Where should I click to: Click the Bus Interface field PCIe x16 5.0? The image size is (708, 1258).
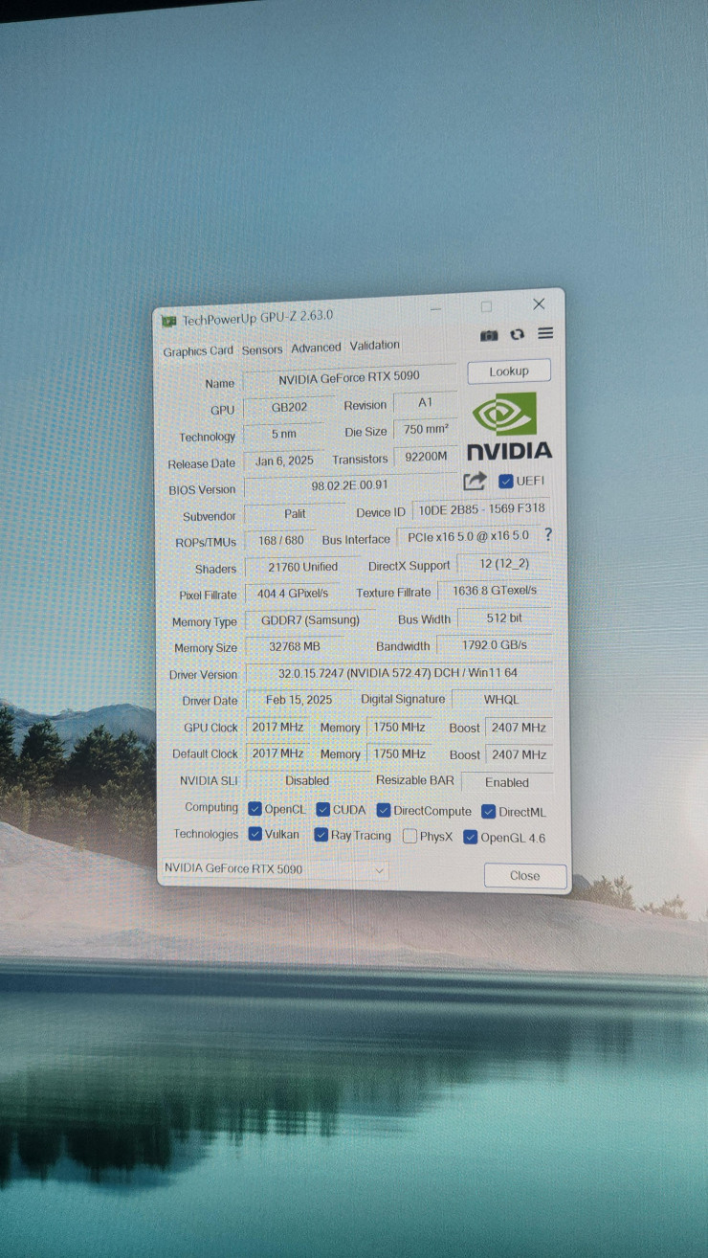click(x=467, y=537)
